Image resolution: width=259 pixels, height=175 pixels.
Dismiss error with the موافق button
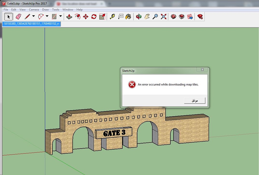(x=195, y=101)
